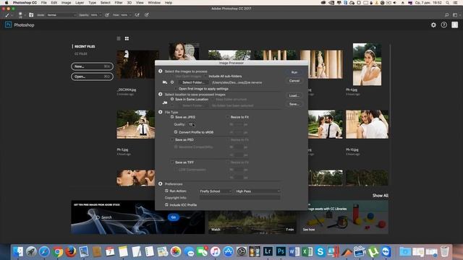Open the brush preset picker
Image resolution: width=463 pixels, height=260 pixels.
coord(20,15)
